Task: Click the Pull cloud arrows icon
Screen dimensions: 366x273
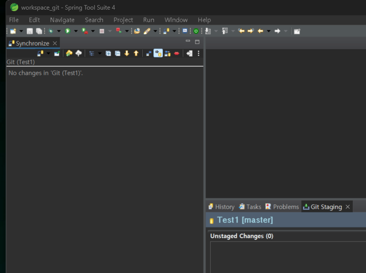Action: coord(69,53)
